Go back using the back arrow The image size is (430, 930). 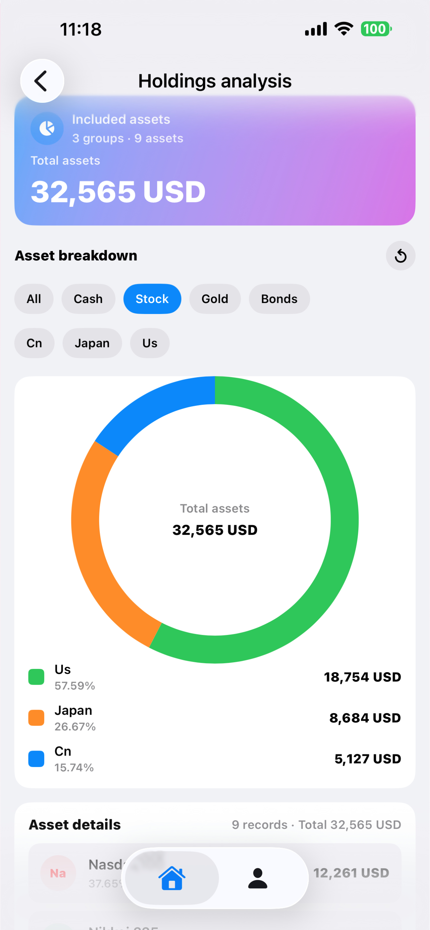42,80
